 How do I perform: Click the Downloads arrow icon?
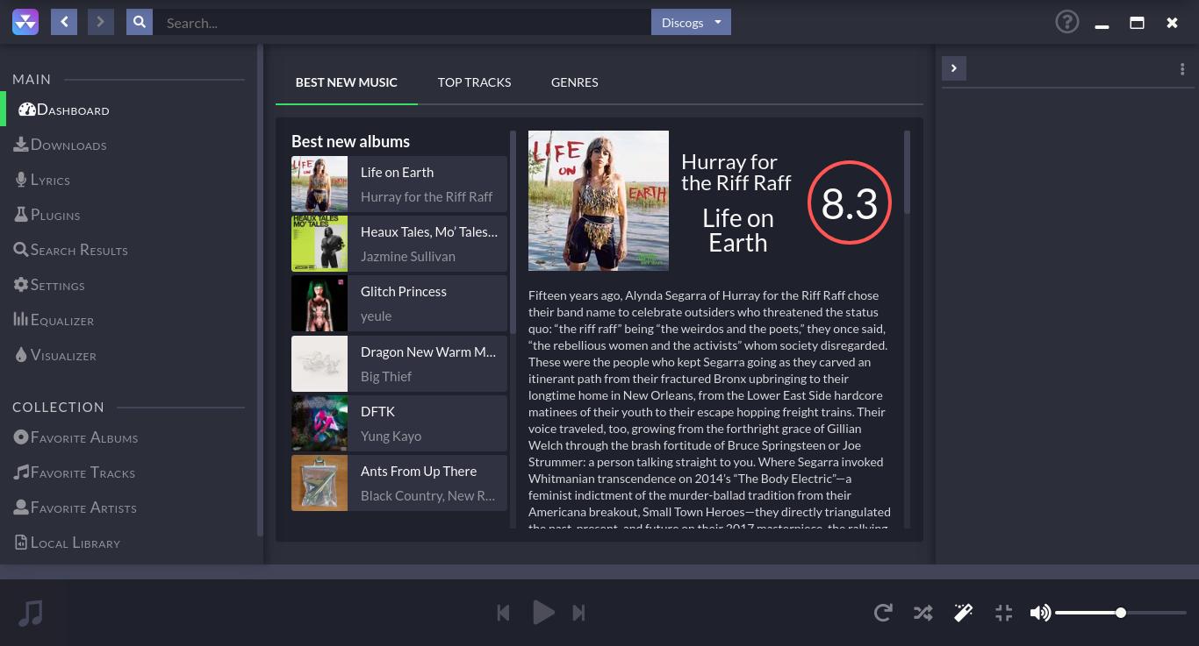21,145
